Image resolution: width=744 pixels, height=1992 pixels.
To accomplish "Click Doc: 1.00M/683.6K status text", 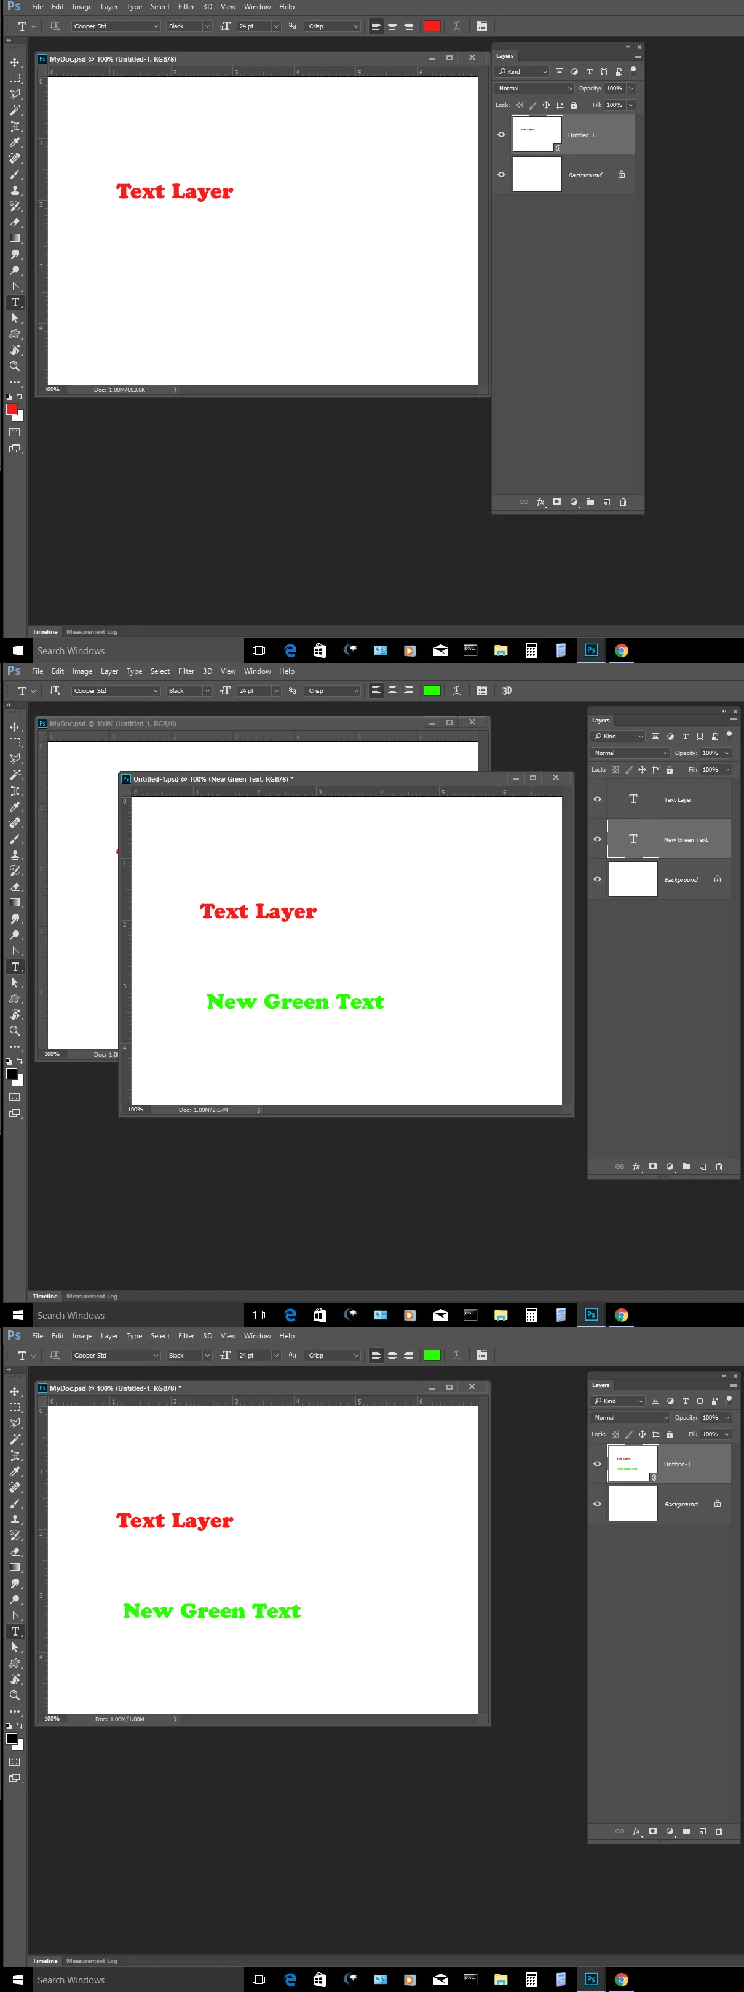I will (120, 390).
